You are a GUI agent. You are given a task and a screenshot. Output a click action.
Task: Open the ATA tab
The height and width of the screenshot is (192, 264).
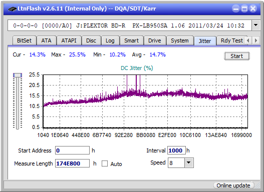pyautogui.click(x=46, y=40)
